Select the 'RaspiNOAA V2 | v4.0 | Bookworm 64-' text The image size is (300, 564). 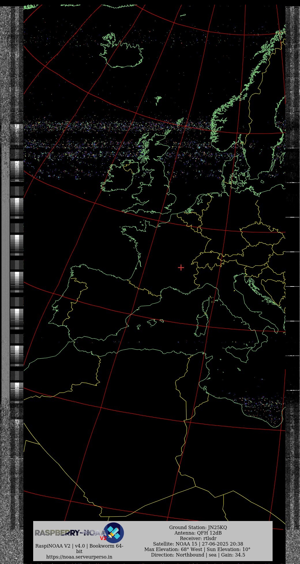[79, 546]
